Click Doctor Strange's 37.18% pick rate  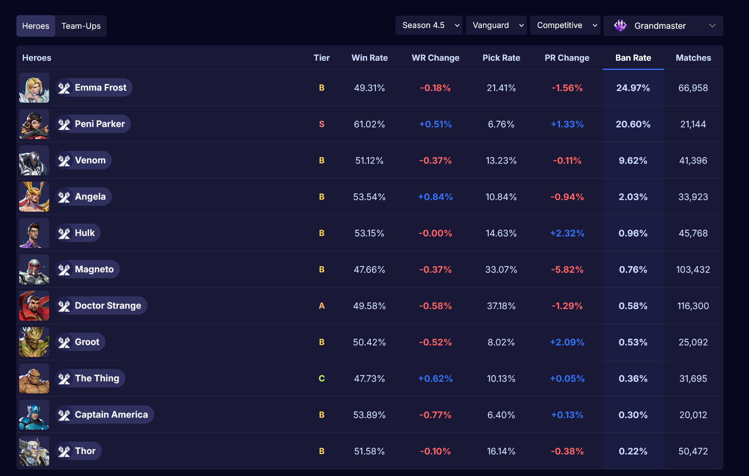click(x=501, y=306)
